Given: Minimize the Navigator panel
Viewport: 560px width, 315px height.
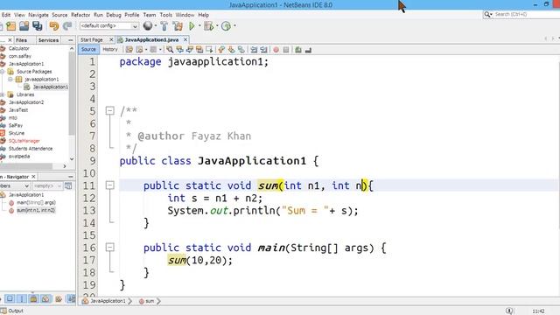Looking at the screenshot, I should coord(71,177).
